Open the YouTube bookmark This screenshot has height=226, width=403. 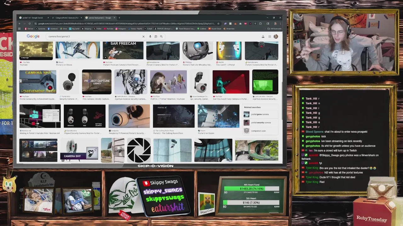(x=108, y=29)
